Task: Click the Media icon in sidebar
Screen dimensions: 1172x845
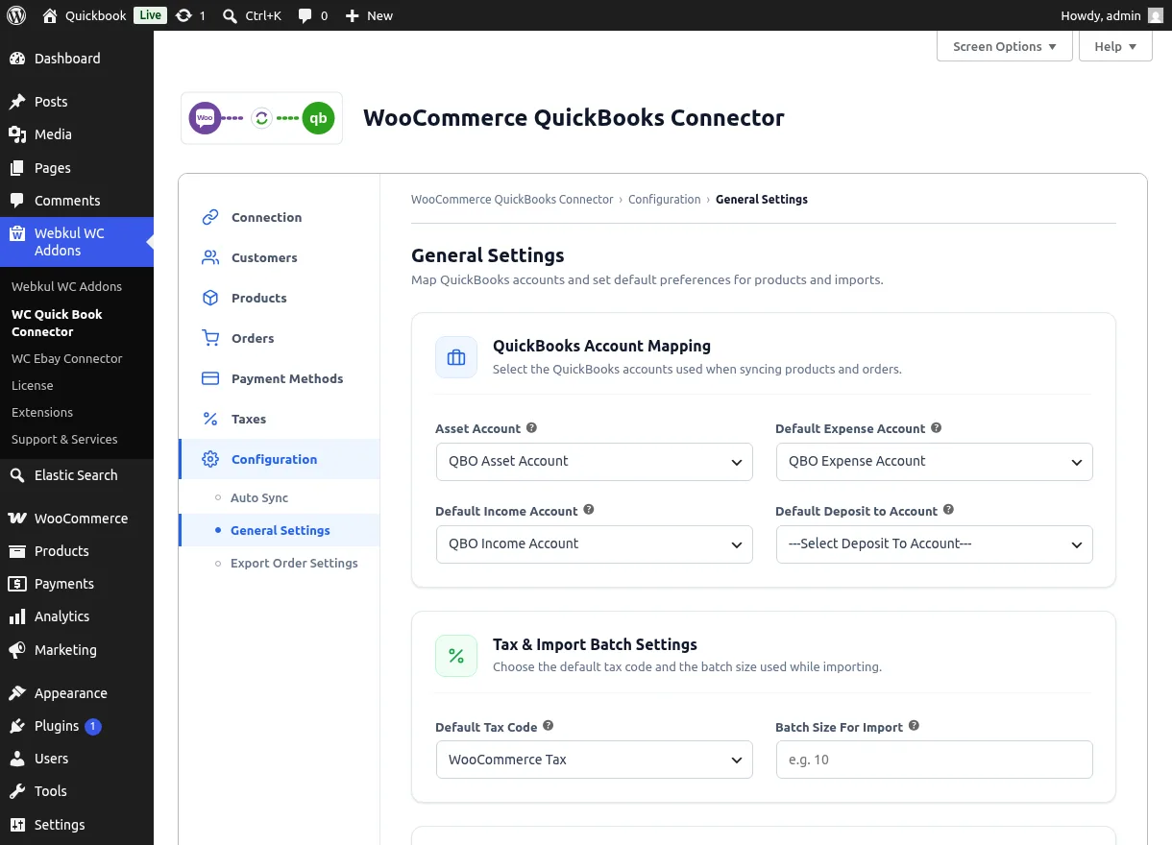Action: (x=17, y=134)
